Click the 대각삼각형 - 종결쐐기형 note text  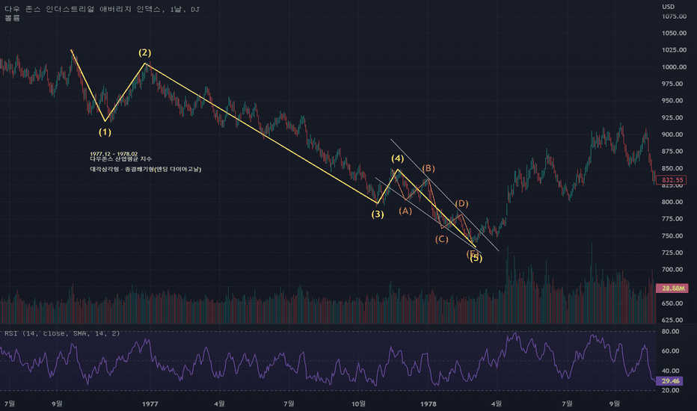click(146, 170)
